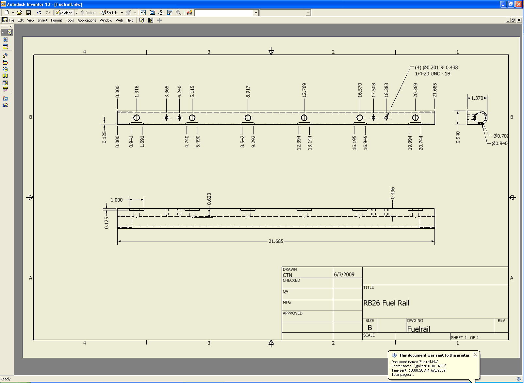Create a new document with New icon
Viewport: 524px width, 383px height.
[7, 12]
